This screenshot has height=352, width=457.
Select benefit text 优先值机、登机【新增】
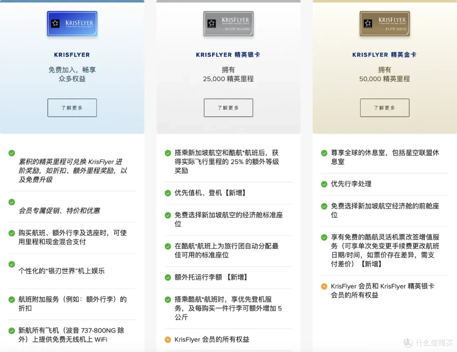(x=210, y=193)
